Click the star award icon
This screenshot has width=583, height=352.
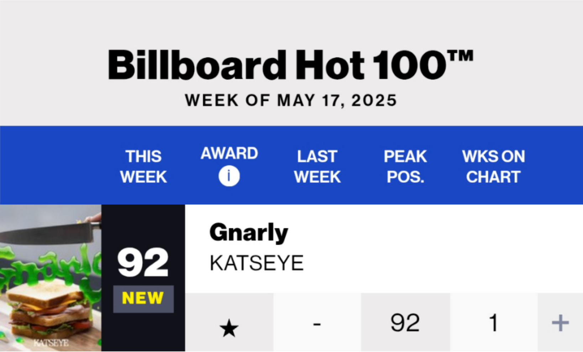coord(229,328)
